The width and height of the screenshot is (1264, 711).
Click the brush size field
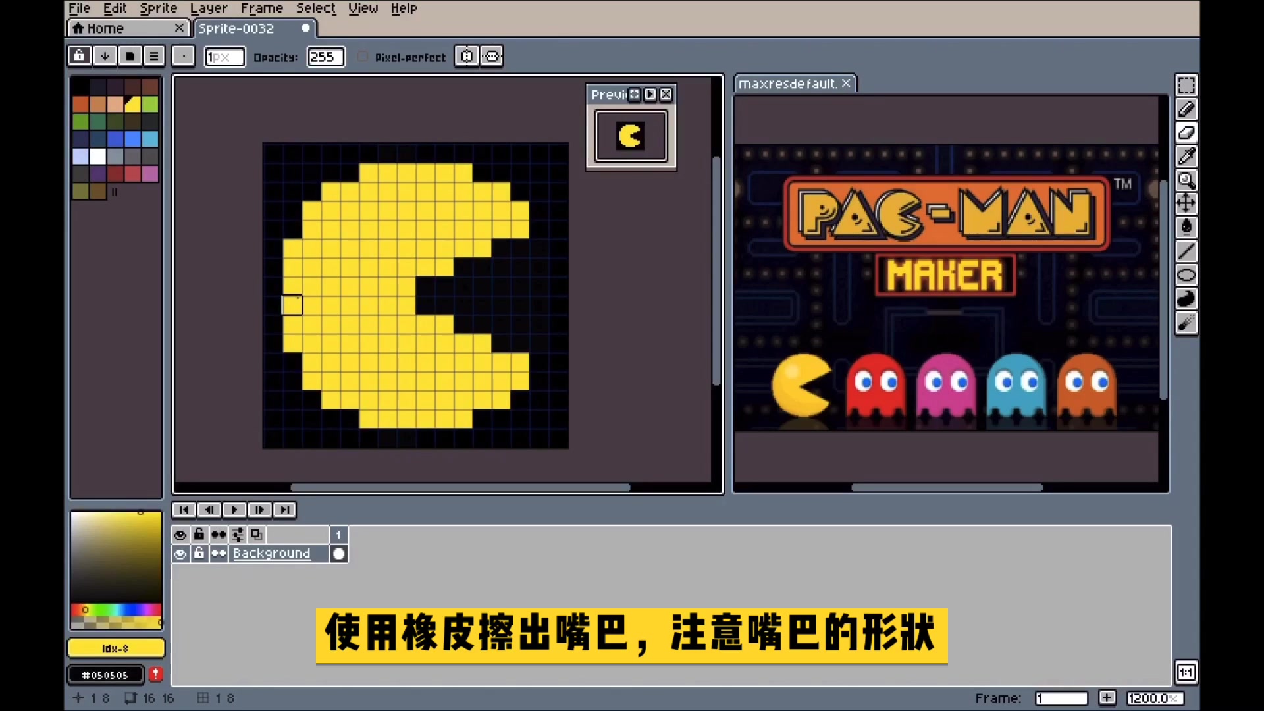tap(224, 57)
